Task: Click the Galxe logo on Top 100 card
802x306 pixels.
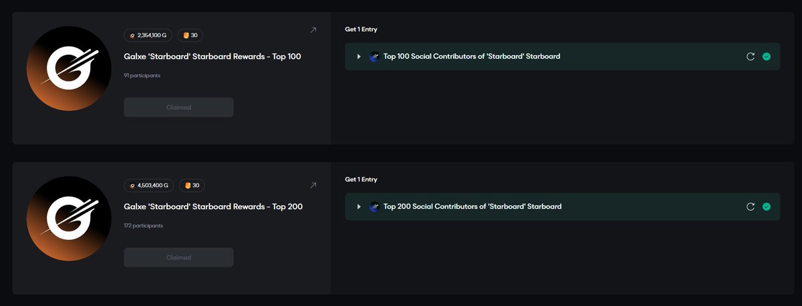Action: [69, 69]
